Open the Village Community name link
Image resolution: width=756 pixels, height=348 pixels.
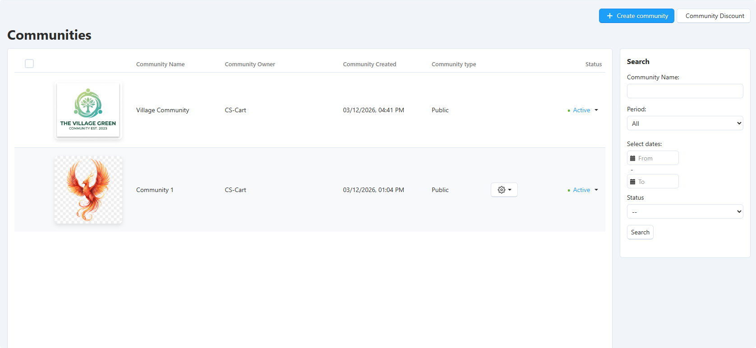(162, 110)
